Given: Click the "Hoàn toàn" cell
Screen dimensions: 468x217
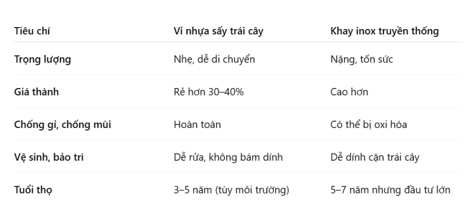Looking at the screenshot, I should pyautogui.click(x=197, y=124).
